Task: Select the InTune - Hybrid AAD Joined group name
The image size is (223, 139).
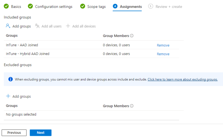Action: point(28,54)
